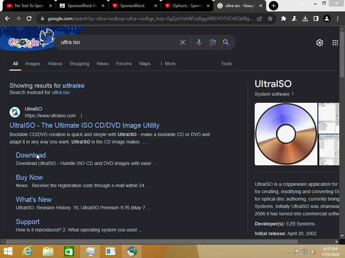Screen dimensions: 345x258
Task: Switch to Shopping results
Action: 80,63
